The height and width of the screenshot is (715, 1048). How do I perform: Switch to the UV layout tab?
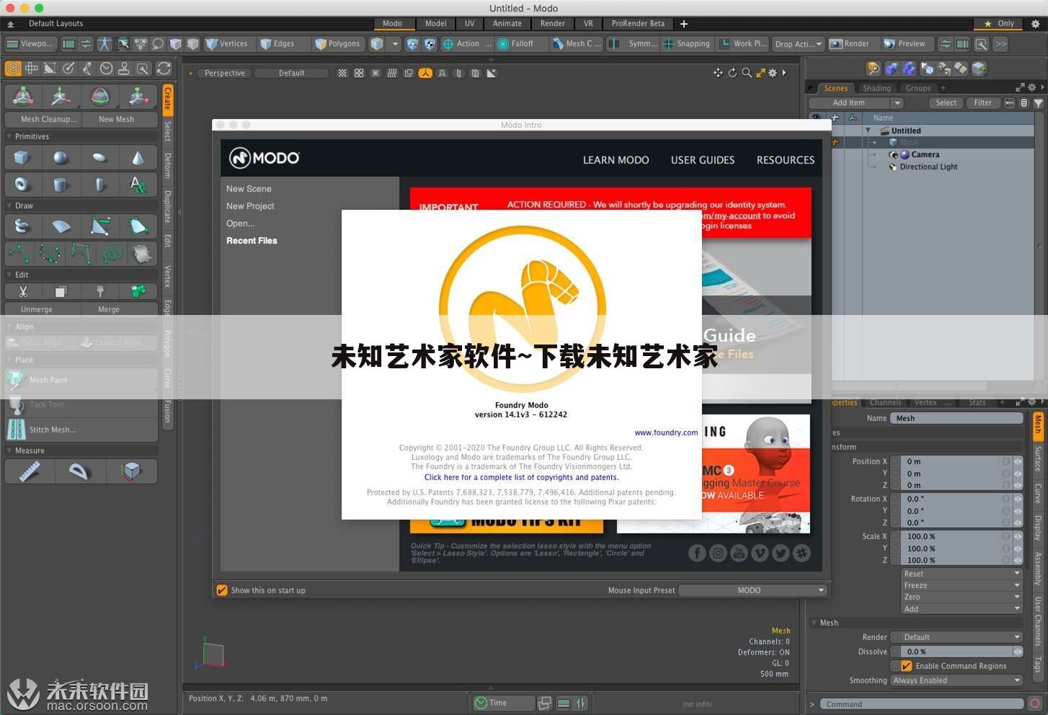click(x=469, y=24)
